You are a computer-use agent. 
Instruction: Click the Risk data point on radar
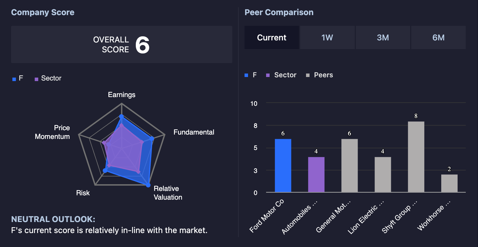[x=105, y=171]
